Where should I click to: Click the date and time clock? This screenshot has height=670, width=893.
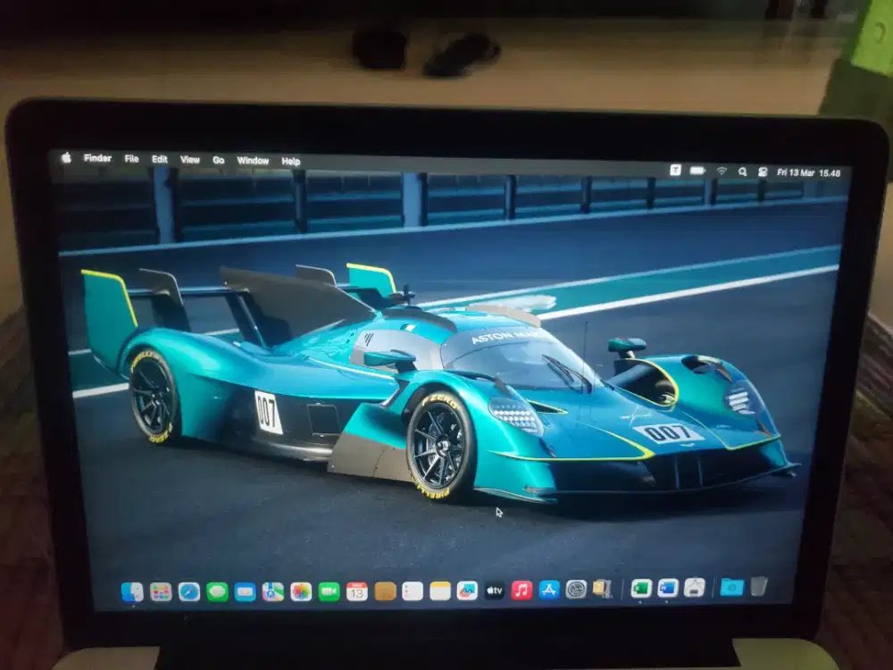pos(808,172)
